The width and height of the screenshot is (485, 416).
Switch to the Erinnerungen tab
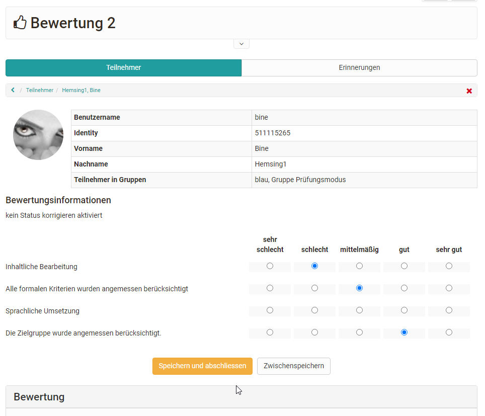coord(359,67)
